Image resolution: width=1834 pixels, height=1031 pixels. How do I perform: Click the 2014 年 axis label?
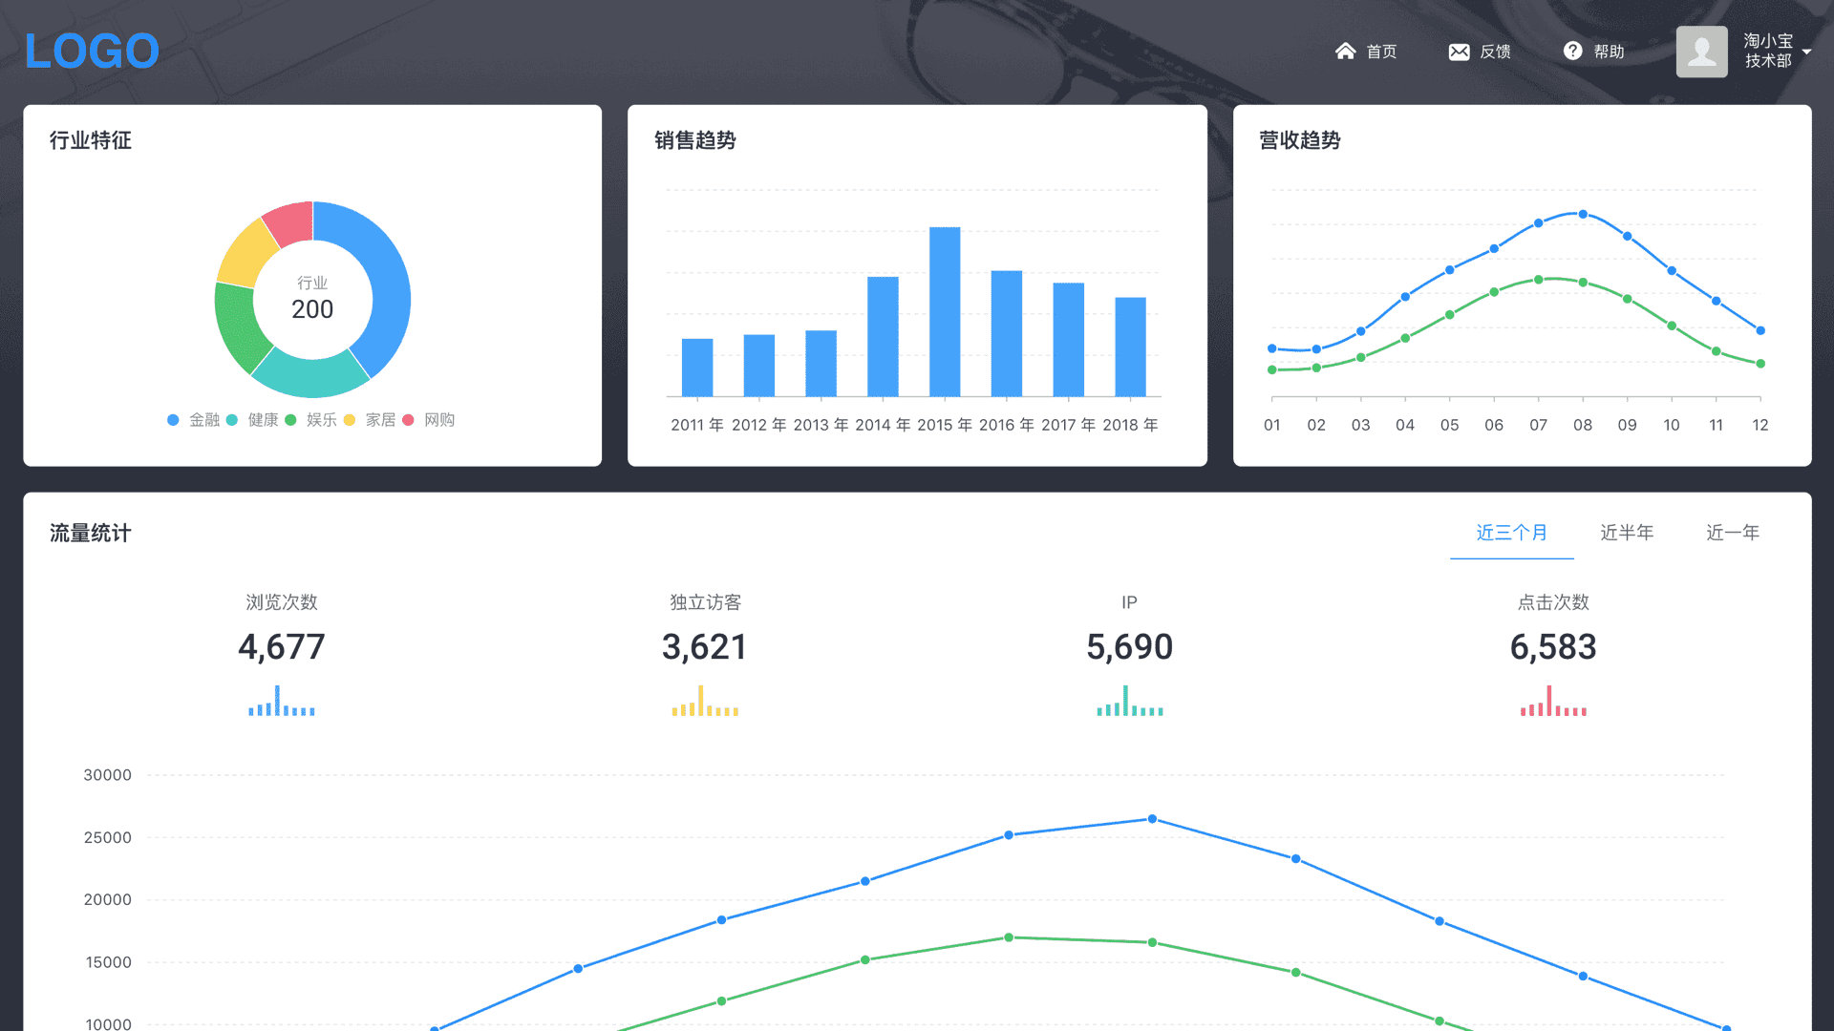883,425
